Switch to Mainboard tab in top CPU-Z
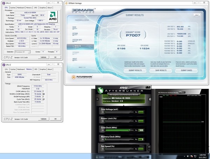 (21, 8)
